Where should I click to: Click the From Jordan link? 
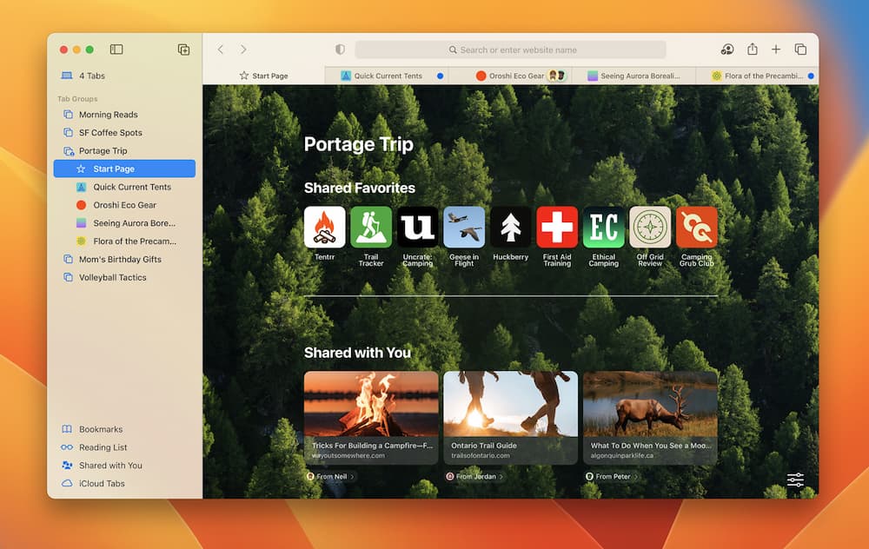pos(475,476)
